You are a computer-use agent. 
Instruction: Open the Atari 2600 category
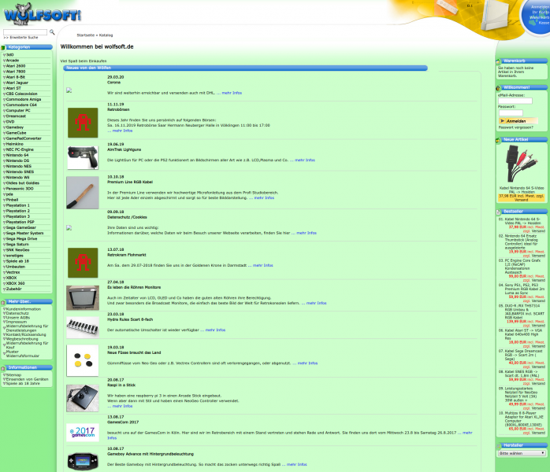coord(16,66)
